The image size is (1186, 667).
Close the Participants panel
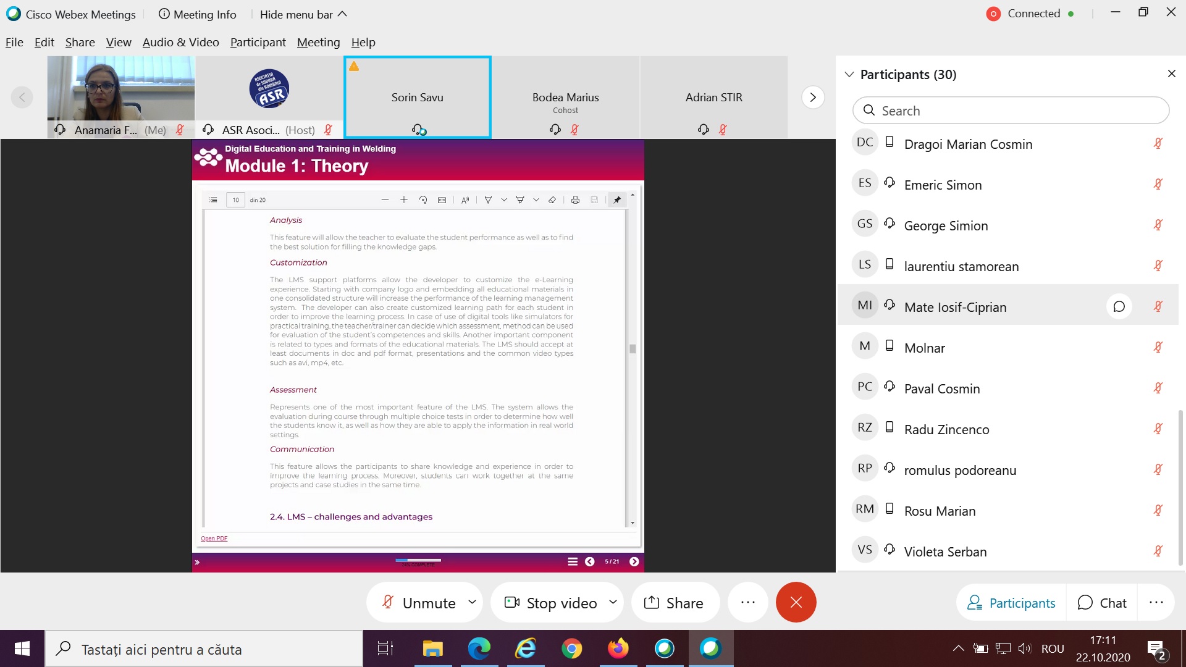1171,74
